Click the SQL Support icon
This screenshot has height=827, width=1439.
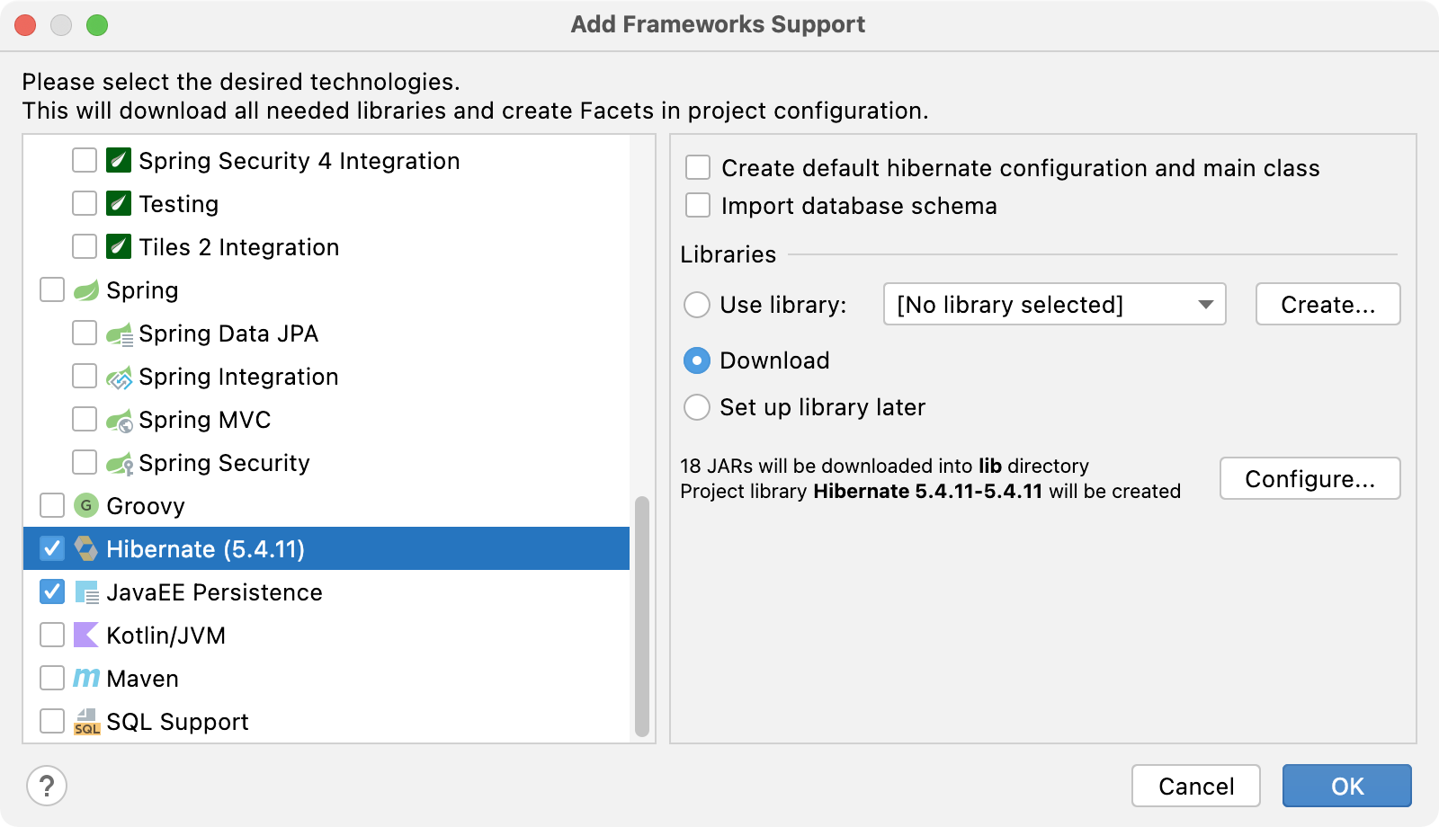point(86,721)
